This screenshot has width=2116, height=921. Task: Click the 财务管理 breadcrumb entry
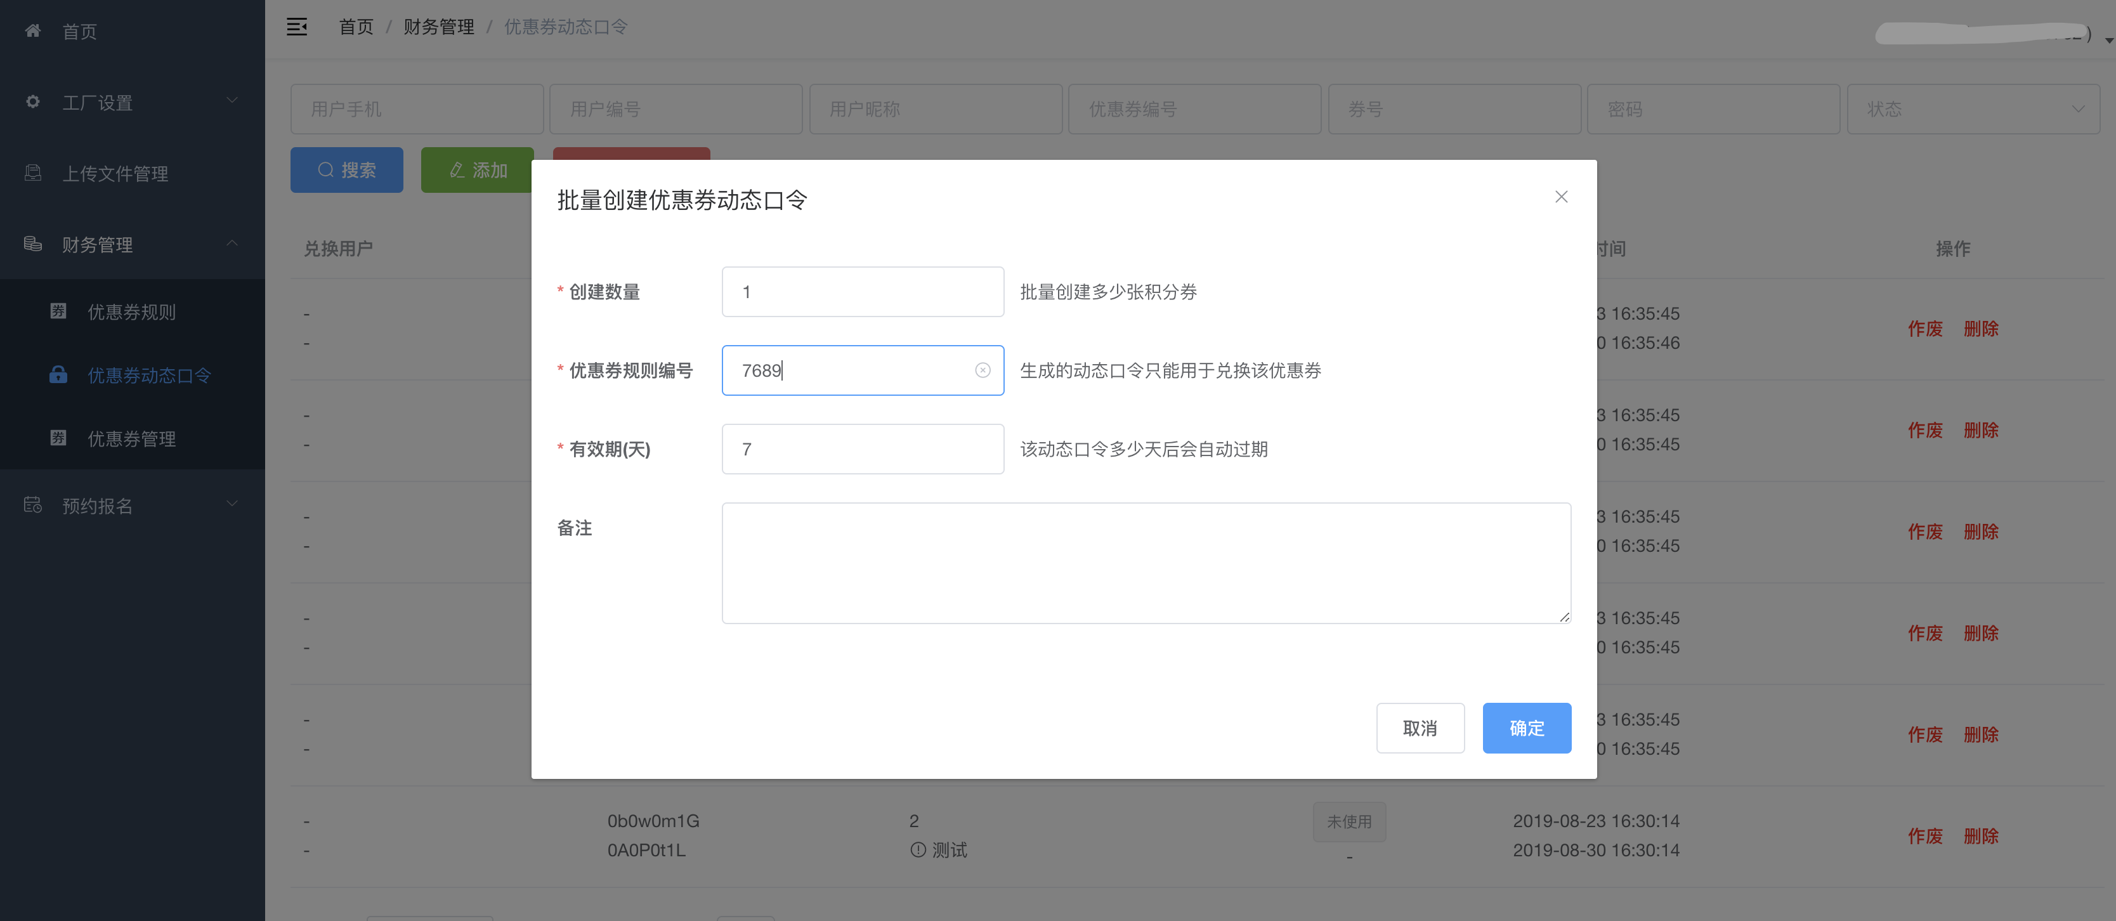[x=439, y=26]
